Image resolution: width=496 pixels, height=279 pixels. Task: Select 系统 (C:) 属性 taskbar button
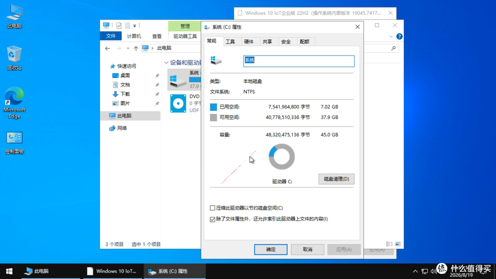point(175,271)
